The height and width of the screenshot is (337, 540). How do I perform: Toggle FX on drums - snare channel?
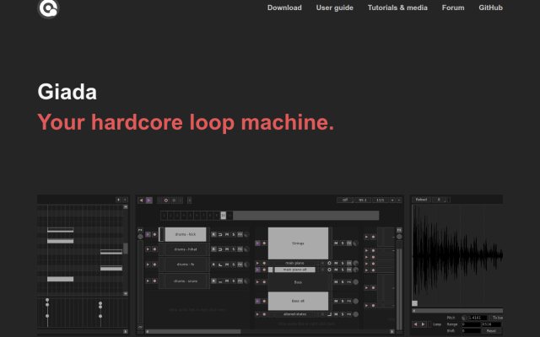240,281
